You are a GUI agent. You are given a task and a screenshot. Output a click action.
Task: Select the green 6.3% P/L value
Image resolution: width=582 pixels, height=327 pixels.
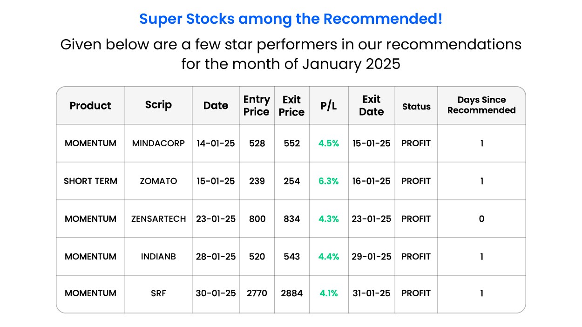tap(328, 181)
